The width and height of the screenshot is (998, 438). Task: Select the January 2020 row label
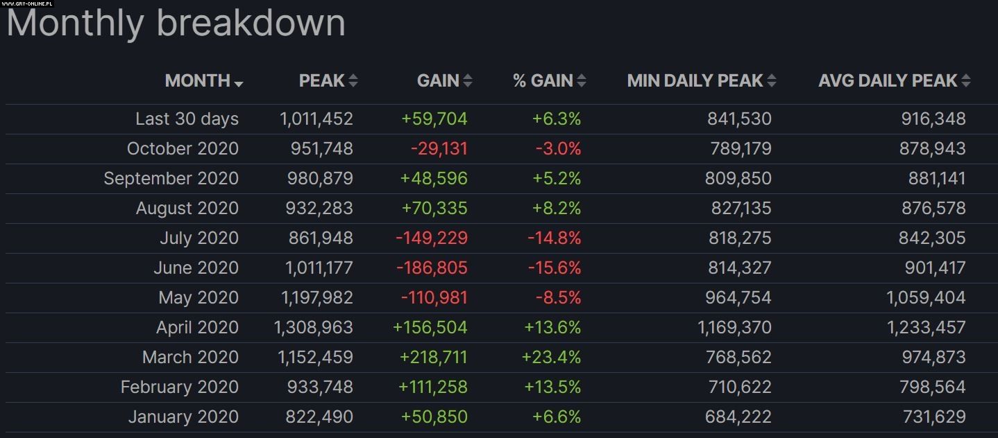click(x=183, y=417)
